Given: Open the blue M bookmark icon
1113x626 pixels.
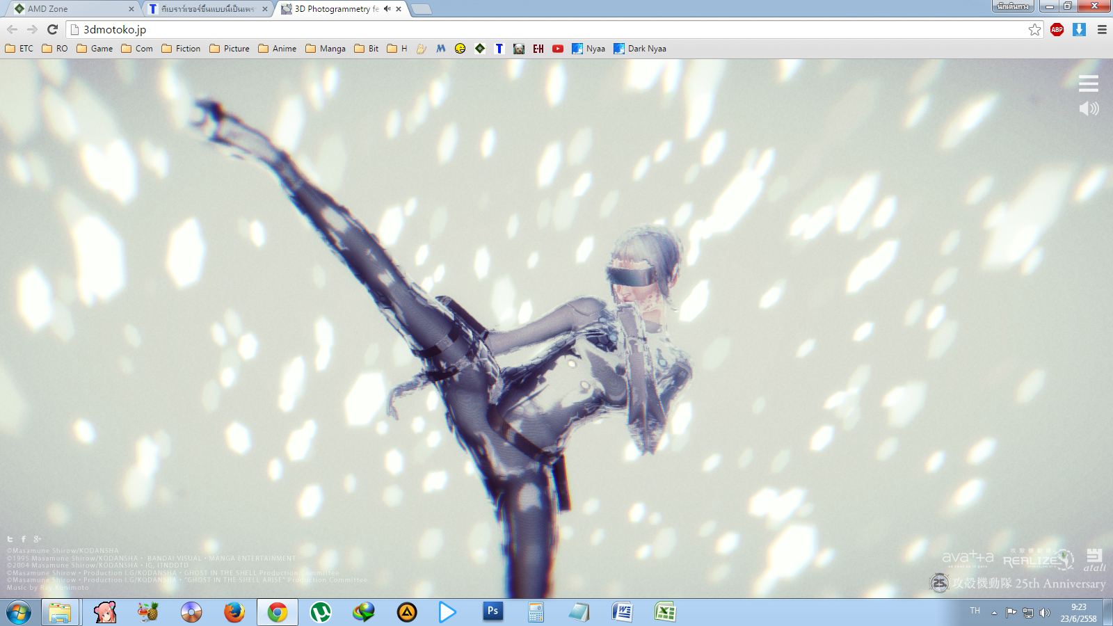Looking at the screenshot, I should coord(441,49).
